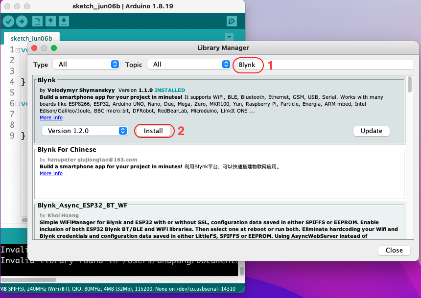Click the Topic label in Library Manager
The width and height of the screenshot is (421, 298).
tap(134, 65)
